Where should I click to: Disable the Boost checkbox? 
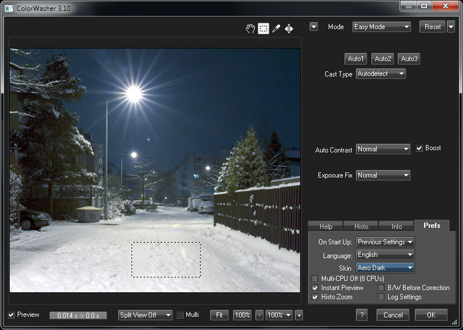tap(420, 148)
